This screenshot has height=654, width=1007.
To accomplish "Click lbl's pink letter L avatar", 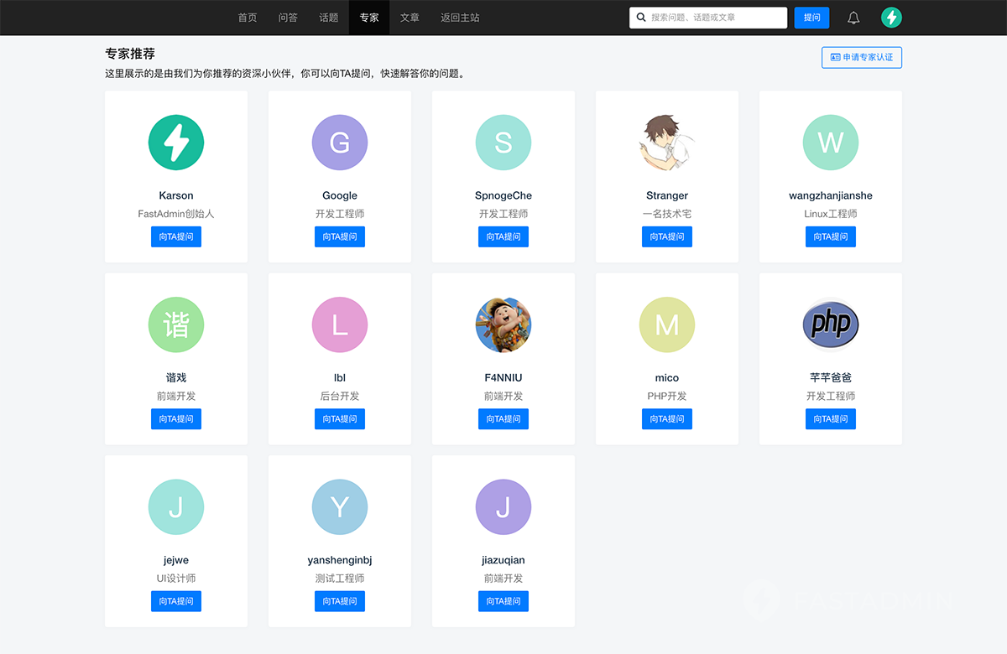I will click(x=340, y=324).
